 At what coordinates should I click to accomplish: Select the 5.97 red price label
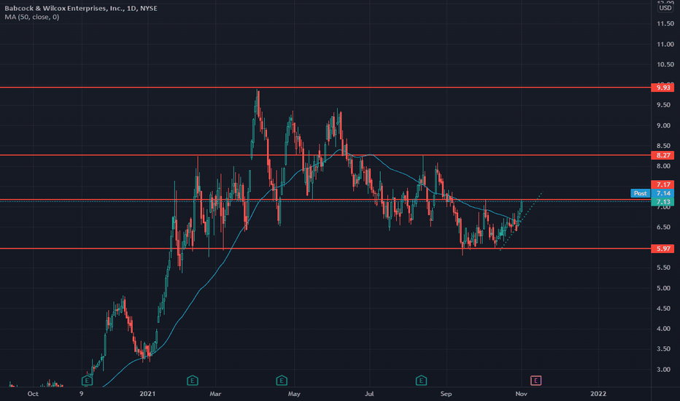pyautogui.click(x=662, y=249)
